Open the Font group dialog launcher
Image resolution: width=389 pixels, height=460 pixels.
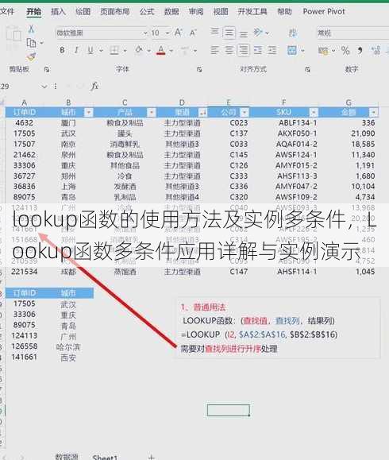[x=199, y=70]
